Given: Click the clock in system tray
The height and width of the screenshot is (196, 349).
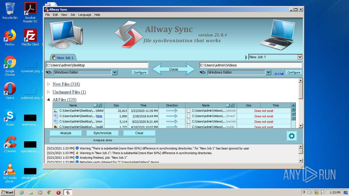Looking at the screenshot, I should point(335,192).
